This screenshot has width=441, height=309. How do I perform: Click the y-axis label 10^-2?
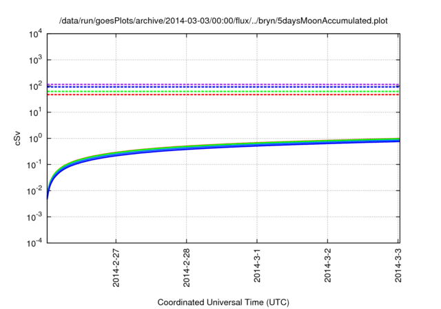pos(35,191)
